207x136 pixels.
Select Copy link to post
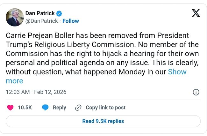pos(105,108)
